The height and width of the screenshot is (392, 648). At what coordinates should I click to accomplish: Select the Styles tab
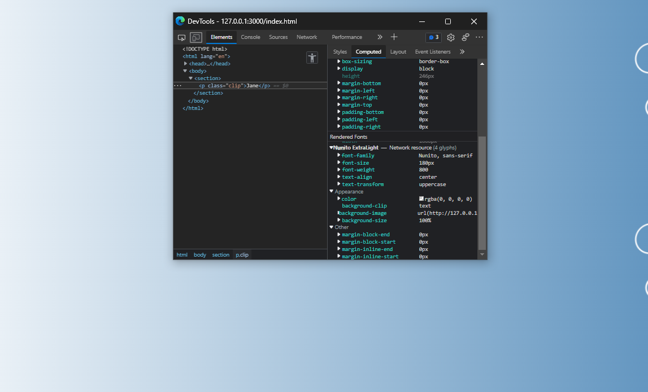[x=340, y=51]
